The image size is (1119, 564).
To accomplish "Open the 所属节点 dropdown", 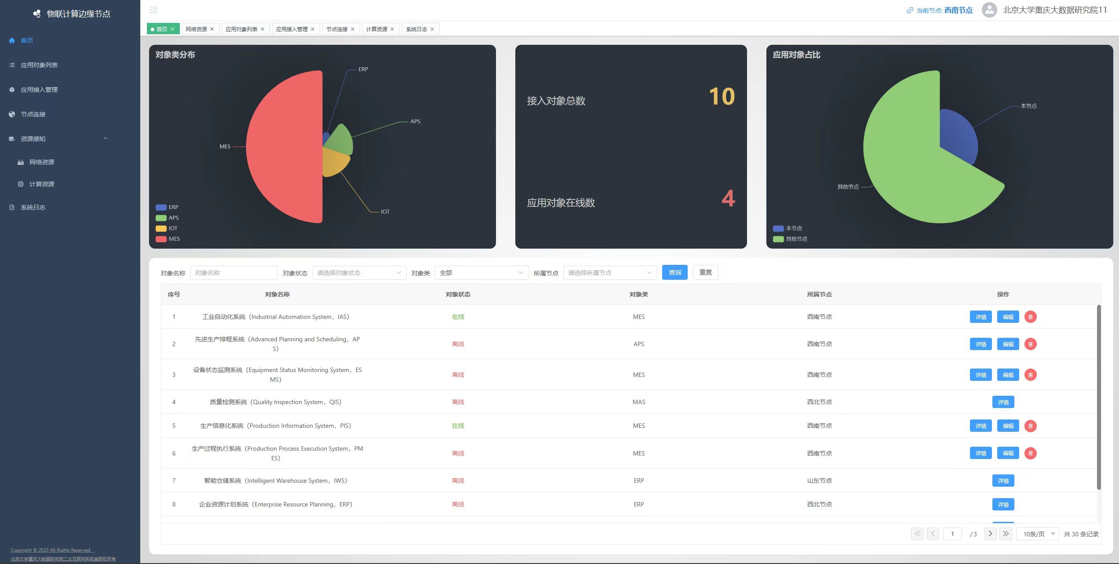I will click(x=609, y=273).
